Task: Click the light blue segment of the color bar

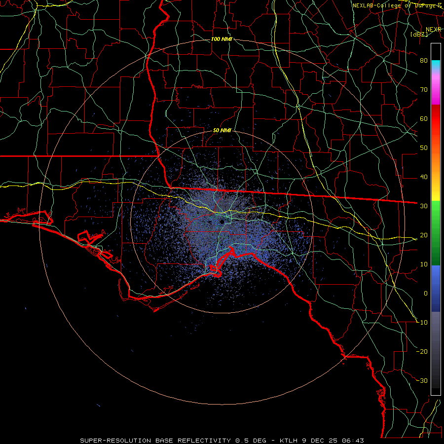Action: point(436,273)
